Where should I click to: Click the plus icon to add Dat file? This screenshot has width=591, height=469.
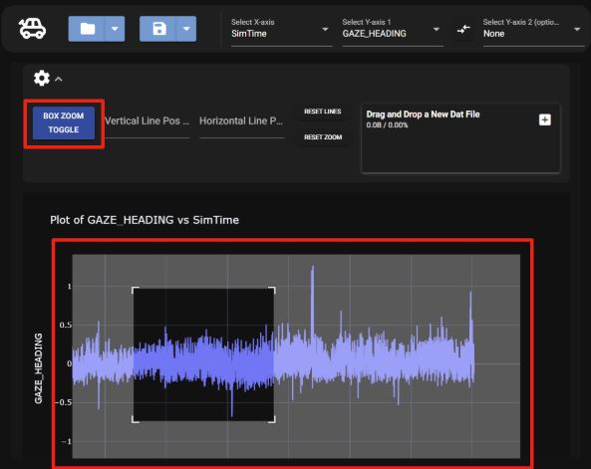[x=544, y=119]
